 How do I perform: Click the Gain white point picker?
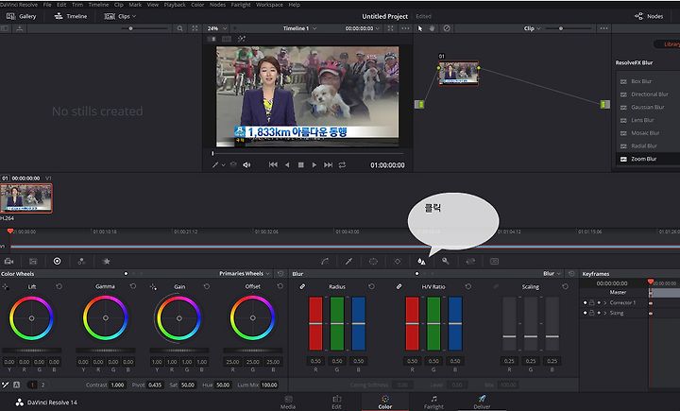(x=153, y=286)
